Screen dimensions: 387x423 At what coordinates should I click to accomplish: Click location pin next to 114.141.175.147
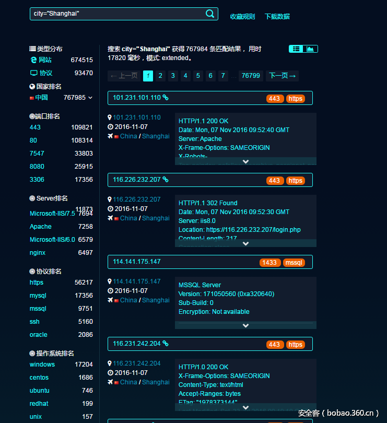110,281
